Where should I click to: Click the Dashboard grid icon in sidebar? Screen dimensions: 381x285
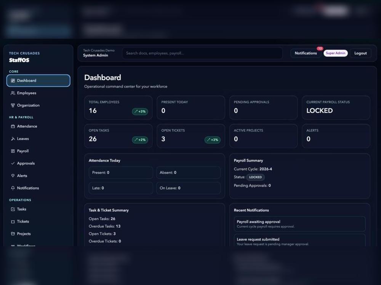click(x=13, y=81)
